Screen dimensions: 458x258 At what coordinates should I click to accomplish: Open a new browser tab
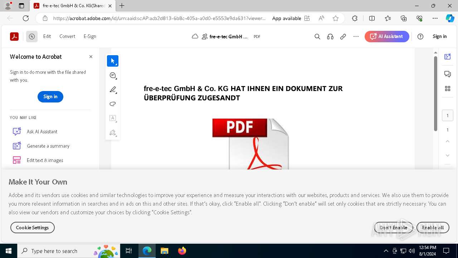(x=122, y=6)
